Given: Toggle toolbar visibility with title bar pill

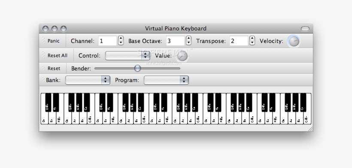Looking at the screenshot, I should point(305,29).
